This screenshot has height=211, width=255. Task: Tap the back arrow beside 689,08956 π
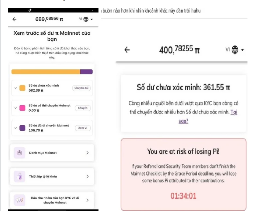click(15, 19)
